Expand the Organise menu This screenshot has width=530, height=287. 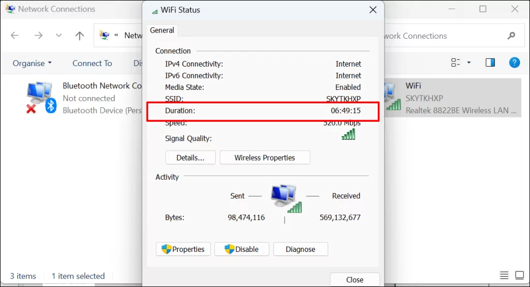[32, 63]
